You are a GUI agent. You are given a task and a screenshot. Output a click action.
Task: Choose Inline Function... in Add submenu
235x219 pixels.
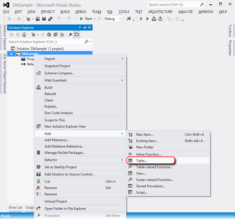(x=168, y=154)
